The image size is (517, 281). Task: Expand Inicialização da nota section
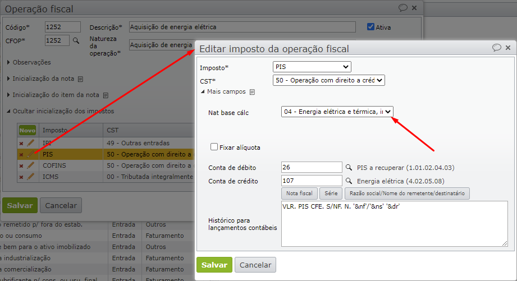40,79
